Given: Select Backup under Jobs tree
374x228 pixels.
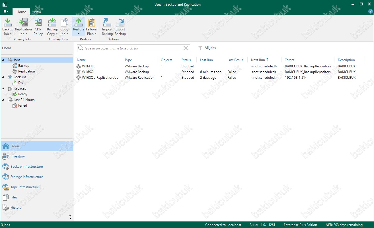Looking at the screenshot, I should click(x=24, y=66).
